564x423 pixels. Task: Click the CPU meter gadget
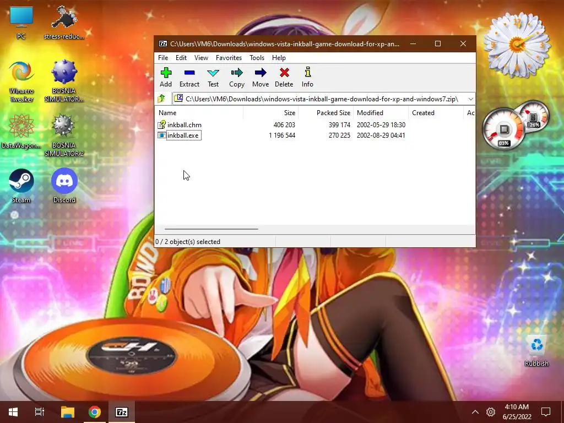click(503, 128)
